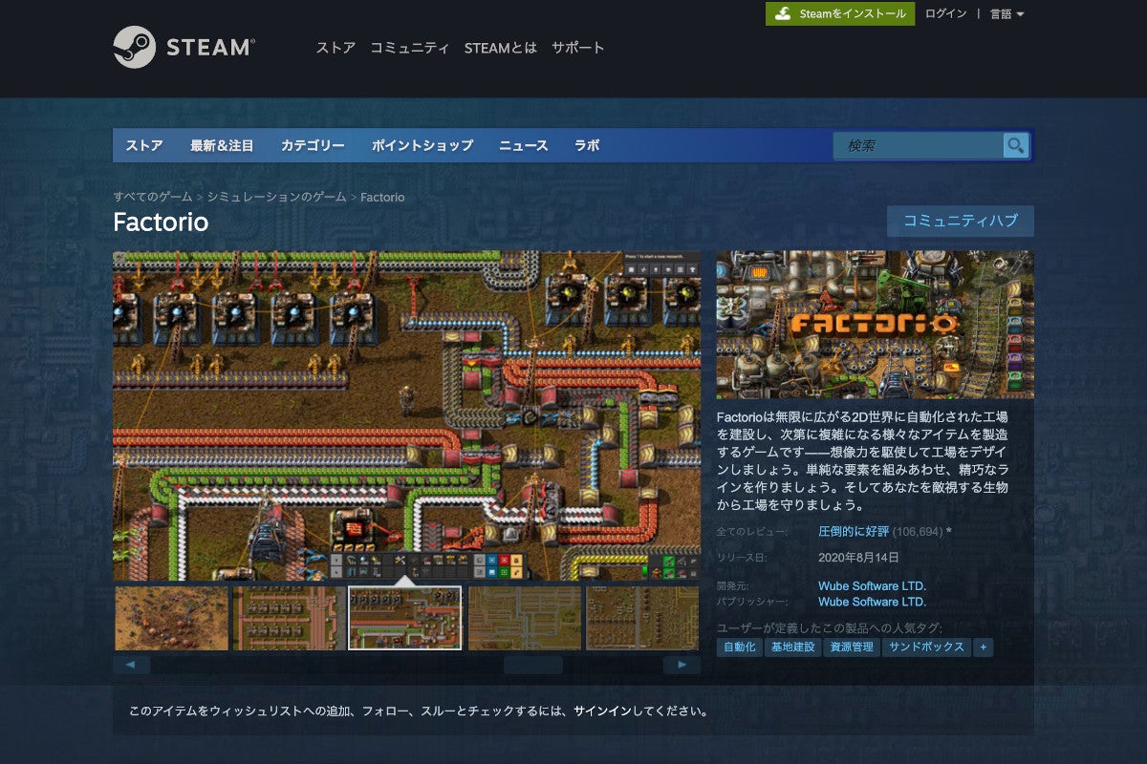Select the ラボ tab
Screen dimensions: 1147x764
coord(587,146)
